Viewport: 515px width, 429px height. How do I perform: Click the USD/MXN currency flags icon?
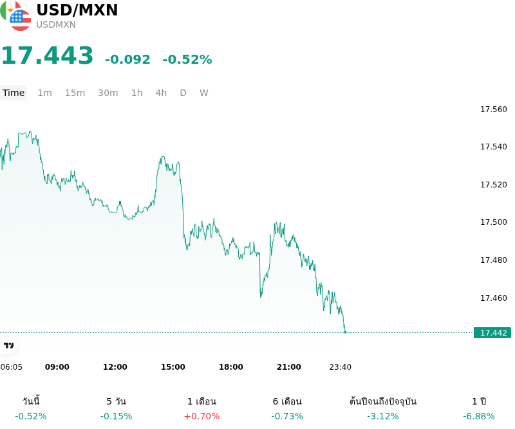15,15
